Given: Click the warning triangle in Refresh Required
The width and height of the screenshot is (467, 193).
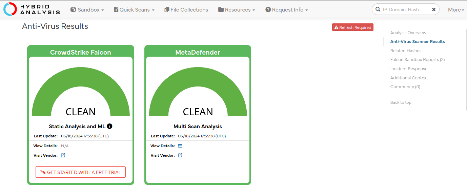Looking at the screenshot, I should click(x=336, y=27).
